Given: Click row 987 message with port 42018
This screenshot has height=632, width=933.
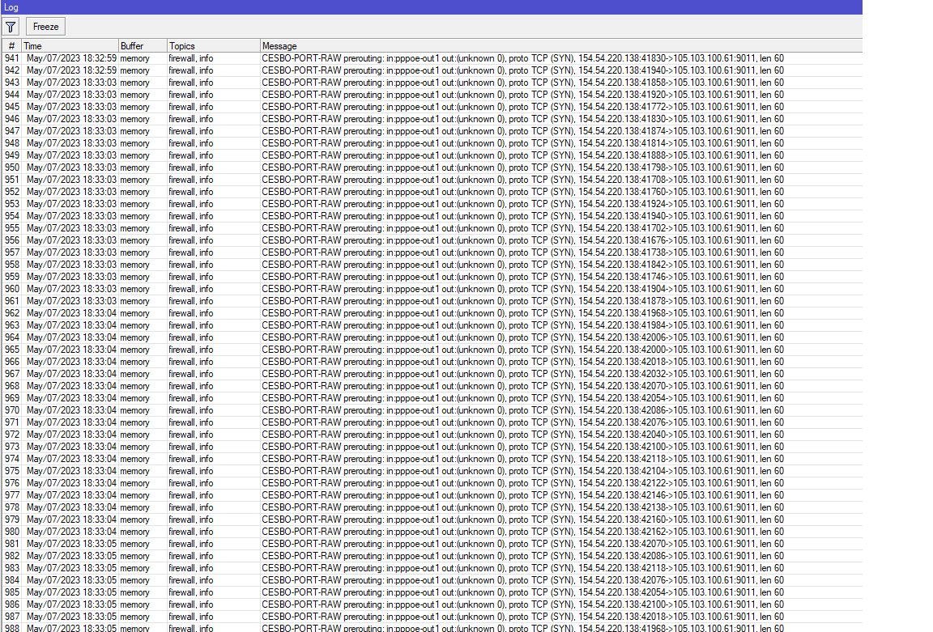Looking at the screenshot, I should click(522, 617).
